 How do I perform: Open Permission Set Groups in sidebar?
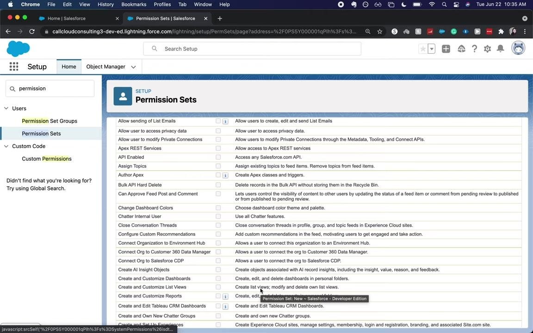point(50,121)
